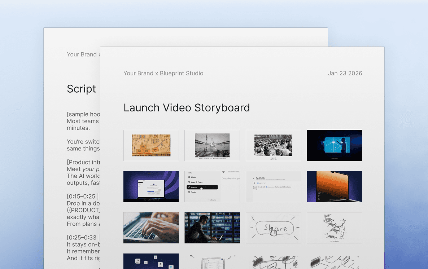Viewport: 428px width, 269px height.
Task: Click the [0:25–0:33 timestamp line on Script page
Action: pos(83,238)
